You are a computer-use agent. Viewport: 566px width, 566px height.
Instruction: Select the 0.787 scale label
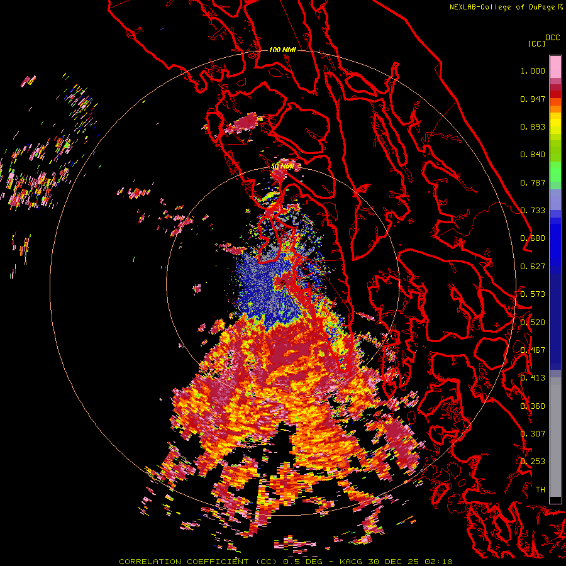coord(533,182)
